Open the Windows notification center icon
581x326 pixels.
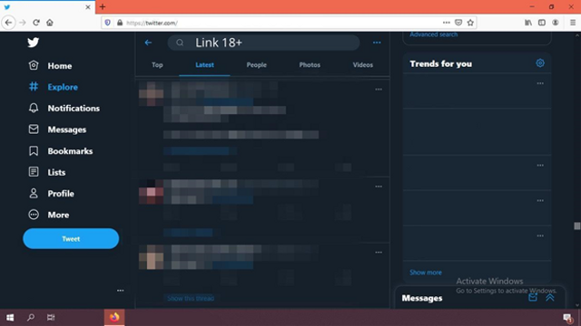pyautogui.click(x=567, y=318)
